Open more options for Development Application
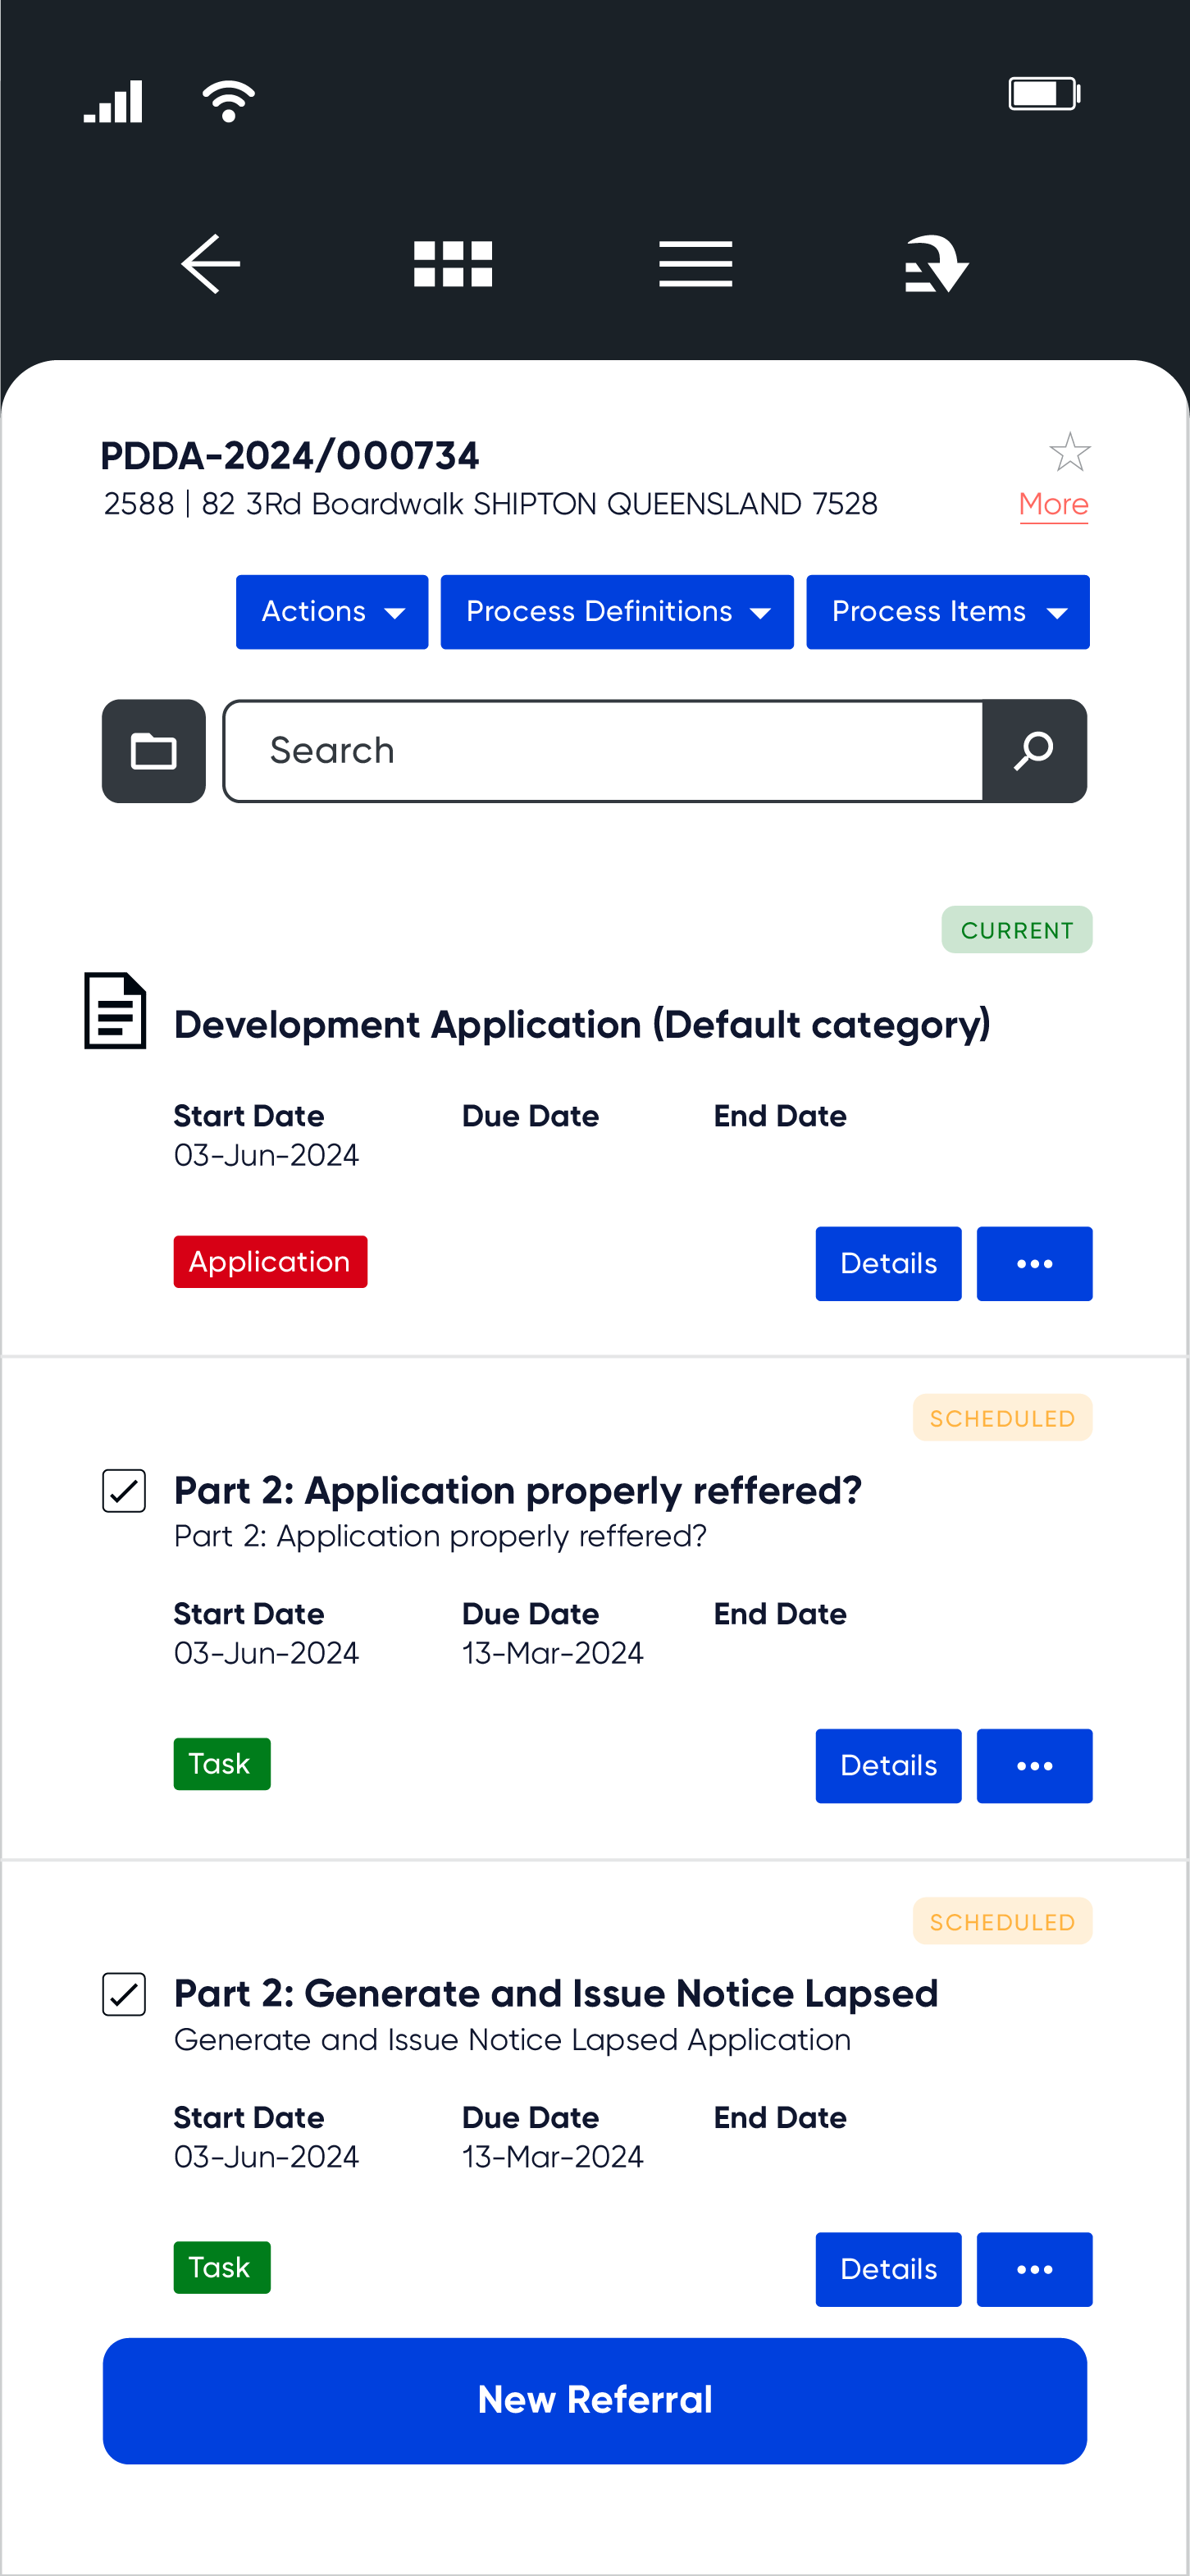Viewport: 1190px width, 2576px height. [x=1034, y=1264]
